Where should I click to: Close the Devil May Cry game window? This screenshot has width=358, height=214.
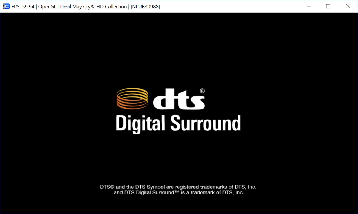click(348, 6)
